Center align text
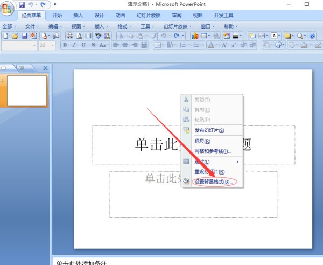Viewport: 323px width, 265px height. [125, 45]
